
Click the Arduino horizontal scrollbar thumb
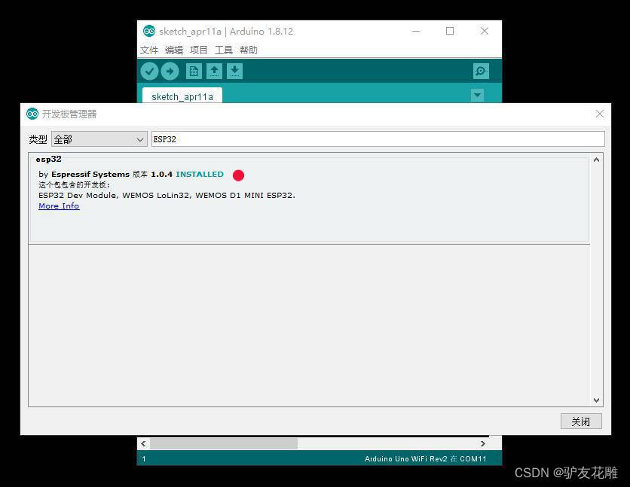coord(224,443)
